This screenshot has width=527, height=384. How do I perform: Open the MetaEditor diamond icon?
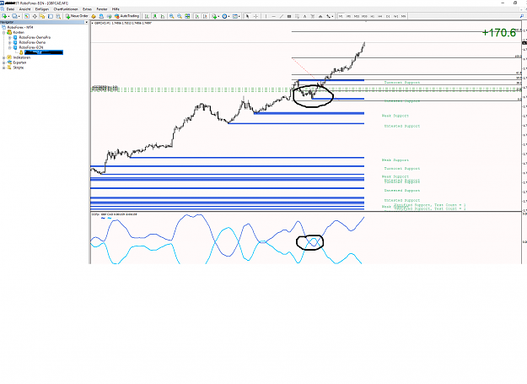(94, 16)
